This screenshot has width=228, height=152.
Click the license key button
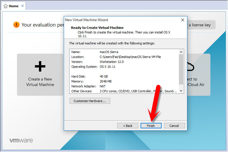click(x=201, y=25)
